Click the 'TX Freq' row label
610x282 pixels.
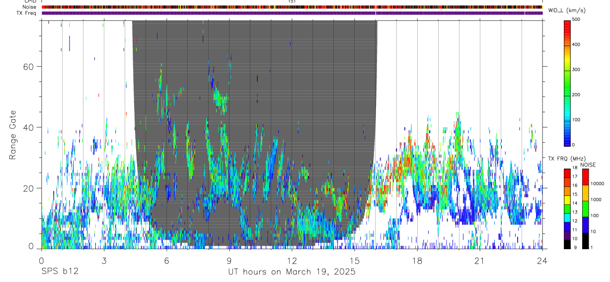(27, 13)
